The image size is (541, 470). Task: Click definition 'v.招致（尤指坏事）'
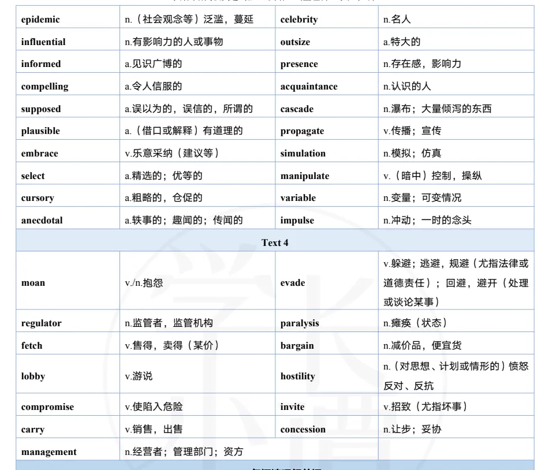(x=426, y=407)
